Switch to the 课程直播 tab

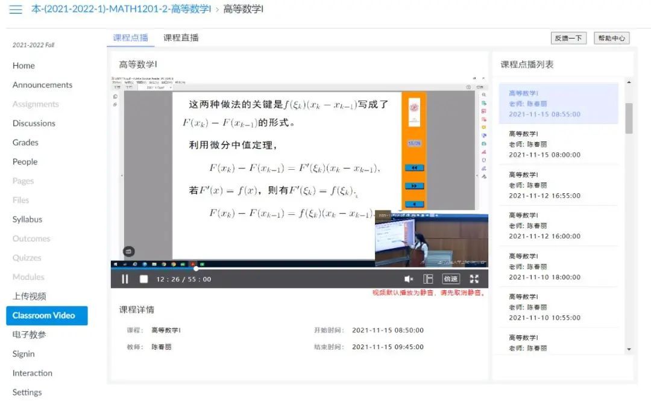(x=181, y=38)
